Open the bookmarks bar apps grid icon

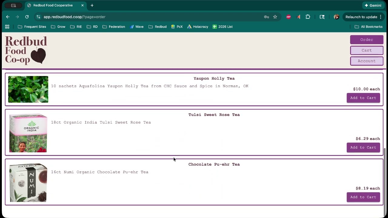pyautogui.click(x=7, y=27)
